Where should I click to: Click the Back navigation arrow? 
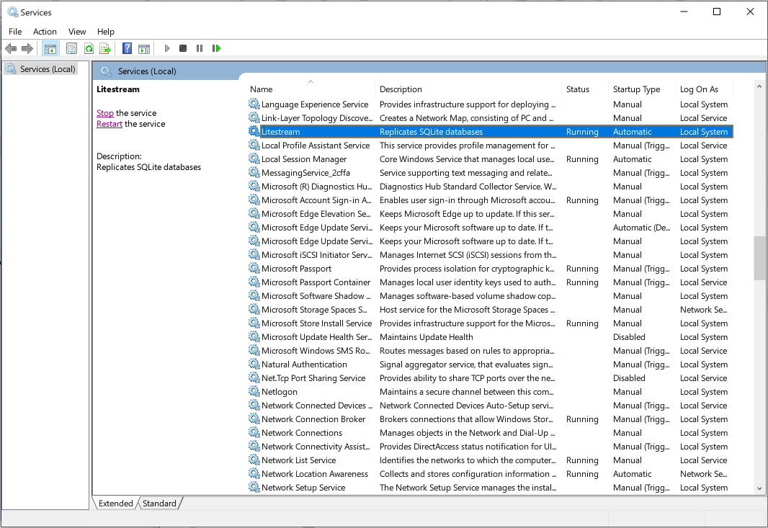click(12, 48)
